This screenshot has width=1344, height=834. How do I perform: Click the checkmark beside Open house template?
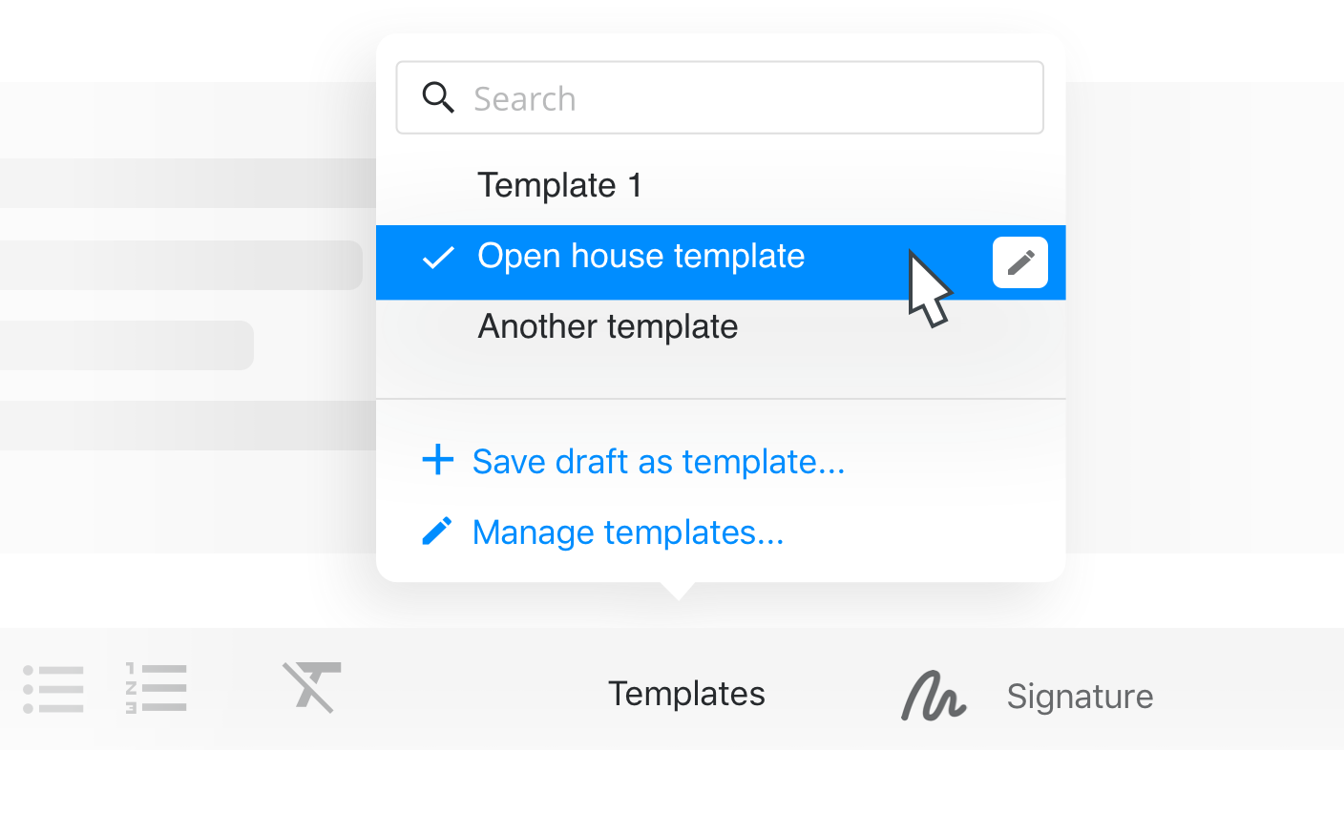click(x=438, y=258)
